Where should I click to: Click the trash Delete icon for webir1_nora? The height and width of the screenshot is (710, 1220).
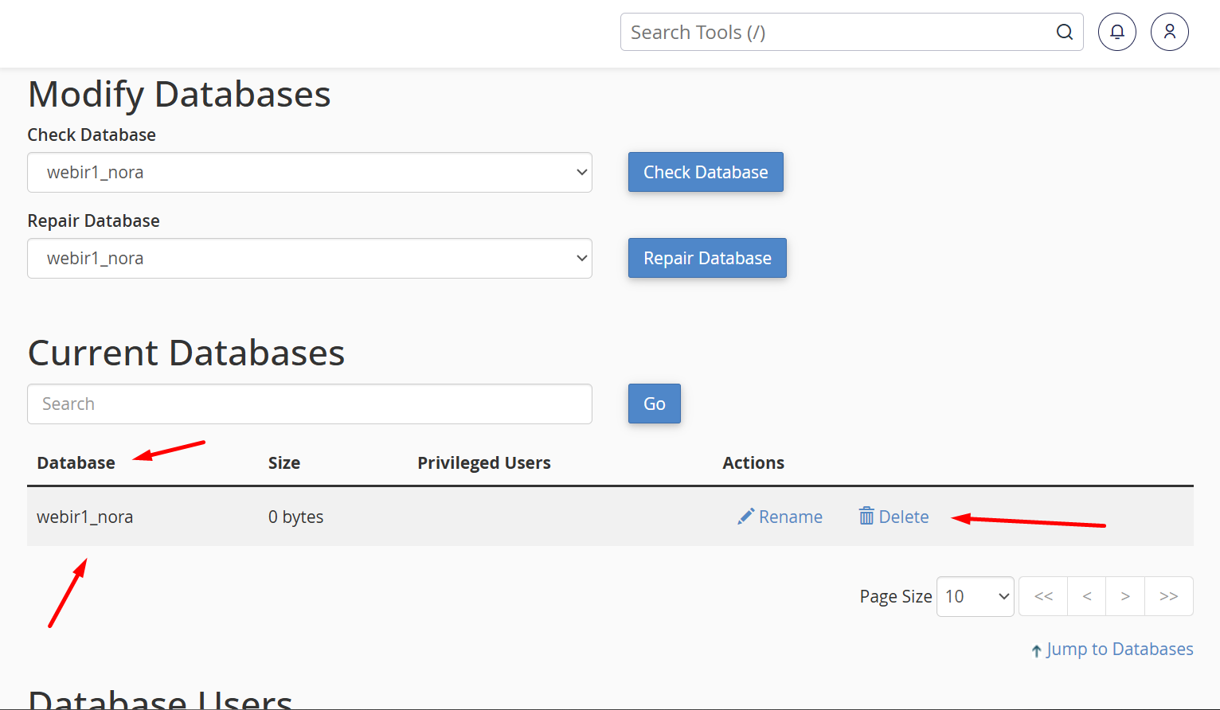click(x=866, y=517)
